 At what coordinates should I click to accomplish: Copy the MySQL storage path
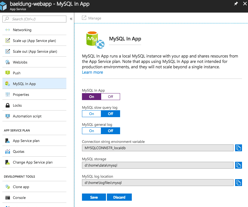(x=238, y=165)
